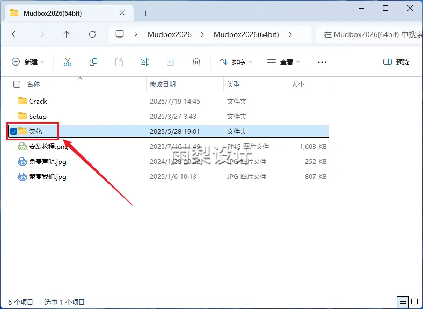Select the 汉化 folder name
423x309 pixels.
35,132
